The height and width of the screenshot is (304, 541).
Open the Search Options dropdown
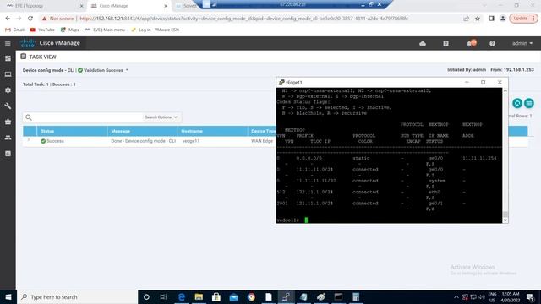(161, 117)
